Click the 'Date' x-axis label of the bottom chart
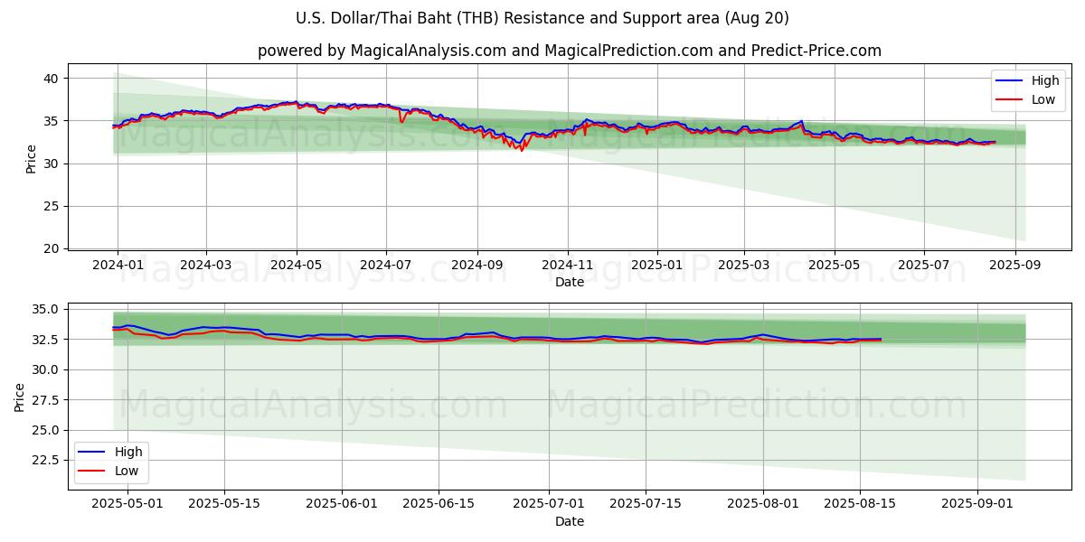This screenshot has width=1085, height=542. (x=570, y=521)
